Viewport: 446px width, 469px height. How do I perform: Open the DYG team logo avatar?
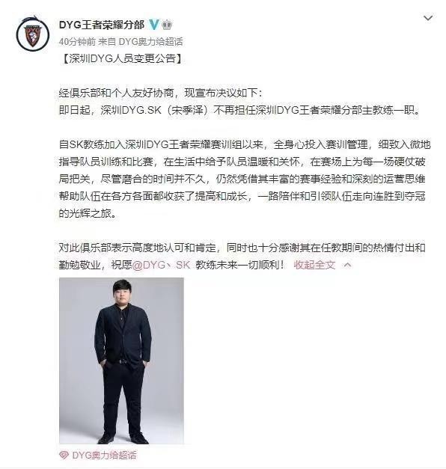[33, 34]
